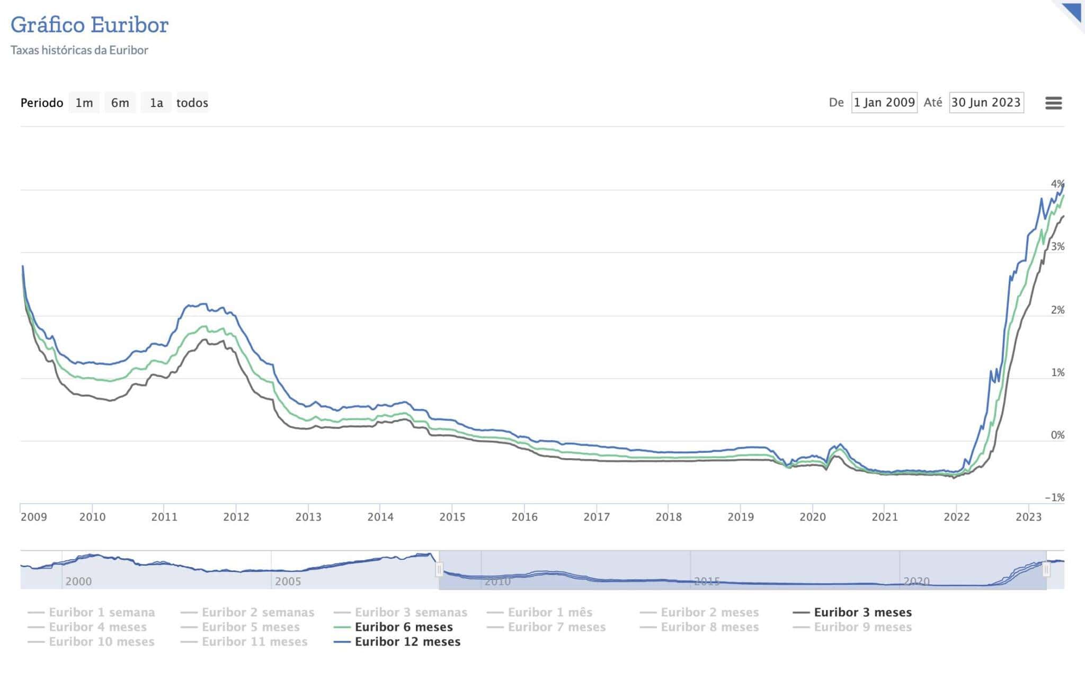Image resolution: width=1085 pixels, height=679 pixels.
Task: Select the 1m period button
Action: (84, 103)
